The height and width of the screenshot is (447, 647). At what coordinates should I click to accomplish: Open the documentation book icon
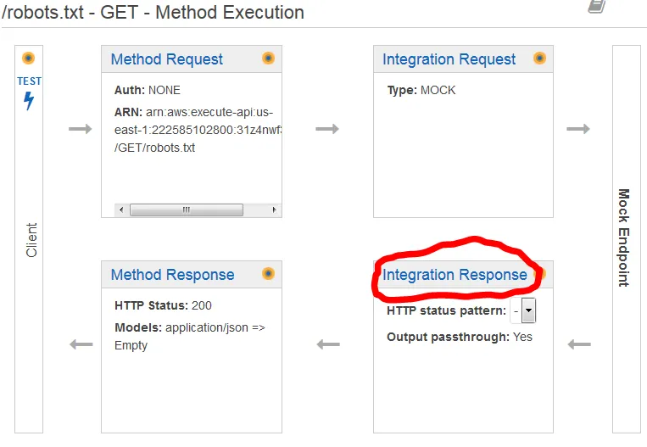click(596, 6)
